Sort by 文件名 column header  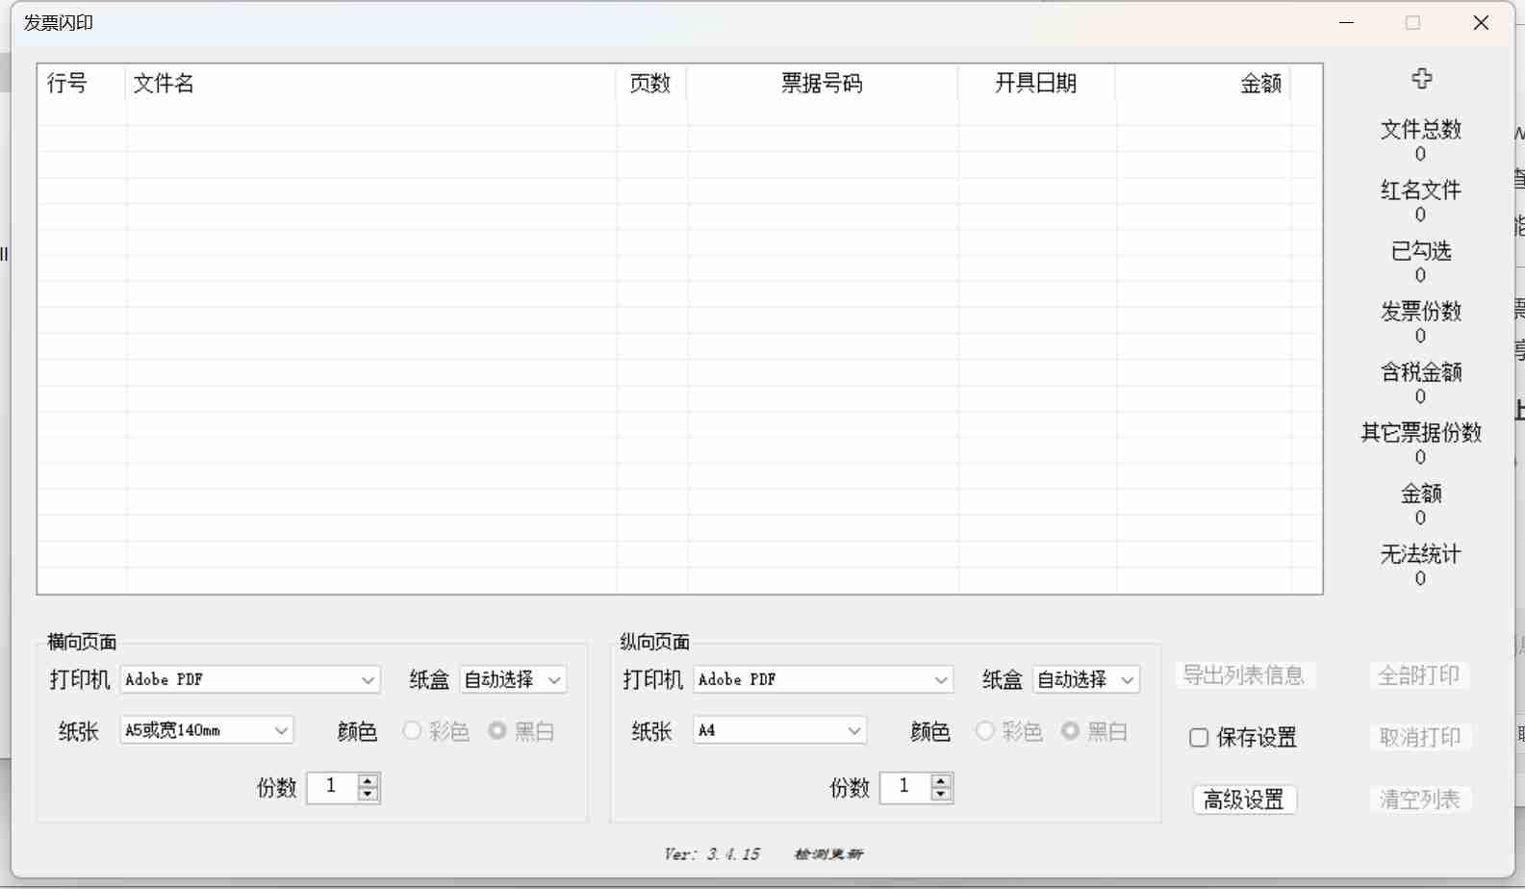tap(164, 84)
